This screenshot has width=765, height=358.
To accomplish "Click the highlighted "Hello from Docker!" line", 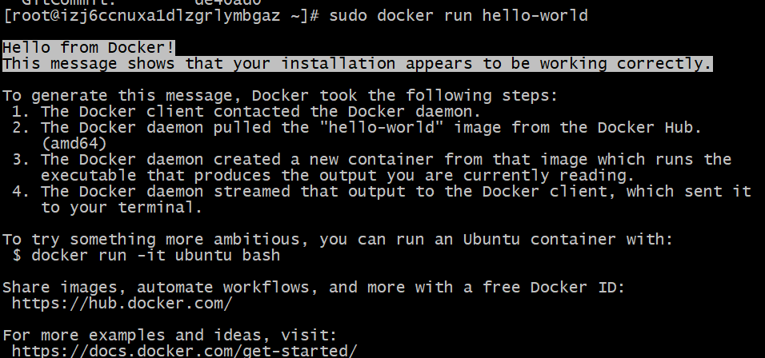I will tap(89, 47).
